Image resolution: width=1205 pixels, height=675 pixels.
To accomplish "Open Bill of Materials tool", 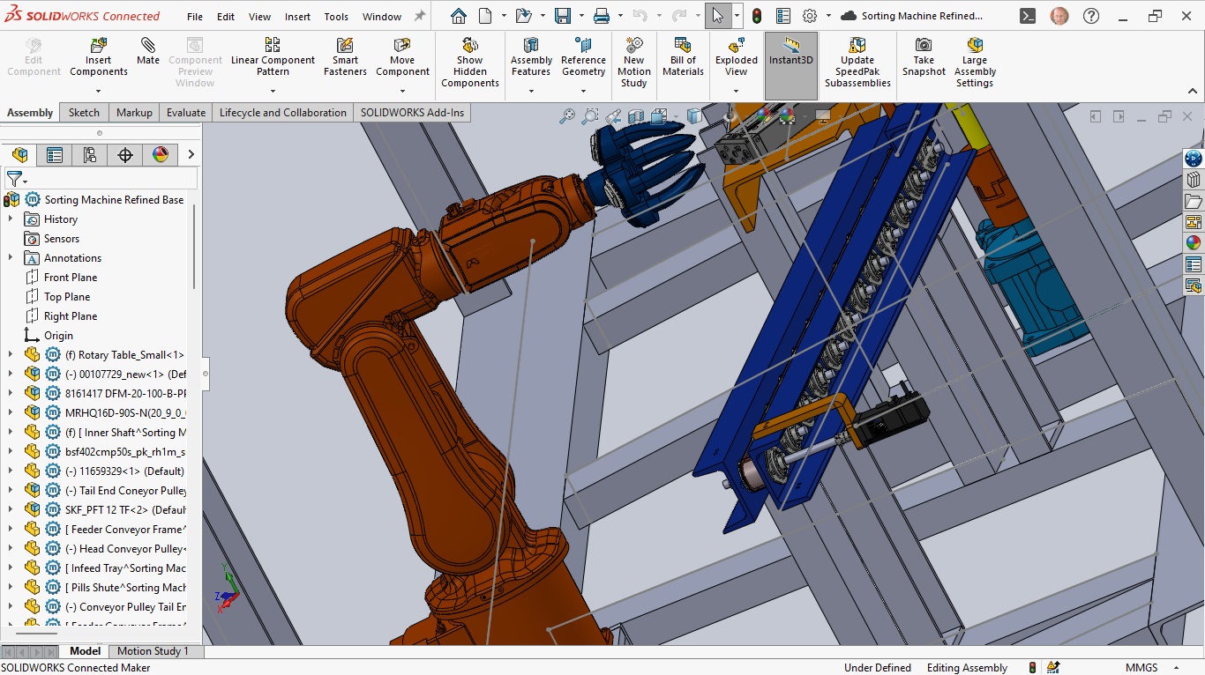I will 683,58.
